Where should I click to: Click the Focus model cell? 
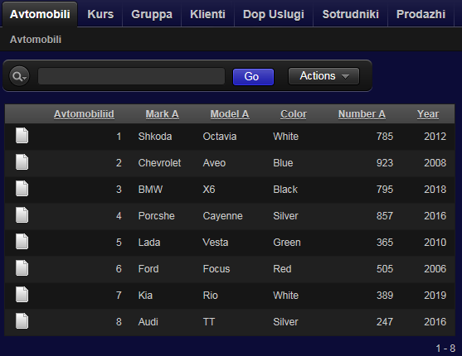tap(216, 269)
